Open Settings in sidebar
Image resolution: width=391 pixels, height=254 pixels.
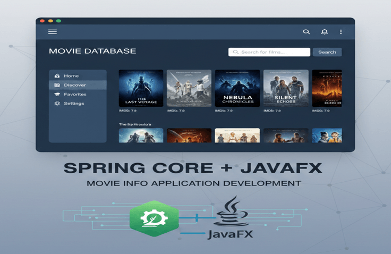78,103
